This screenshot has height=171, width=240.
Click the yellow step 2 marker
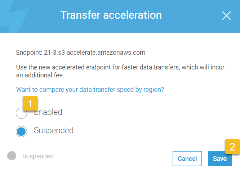click(232, 147)
